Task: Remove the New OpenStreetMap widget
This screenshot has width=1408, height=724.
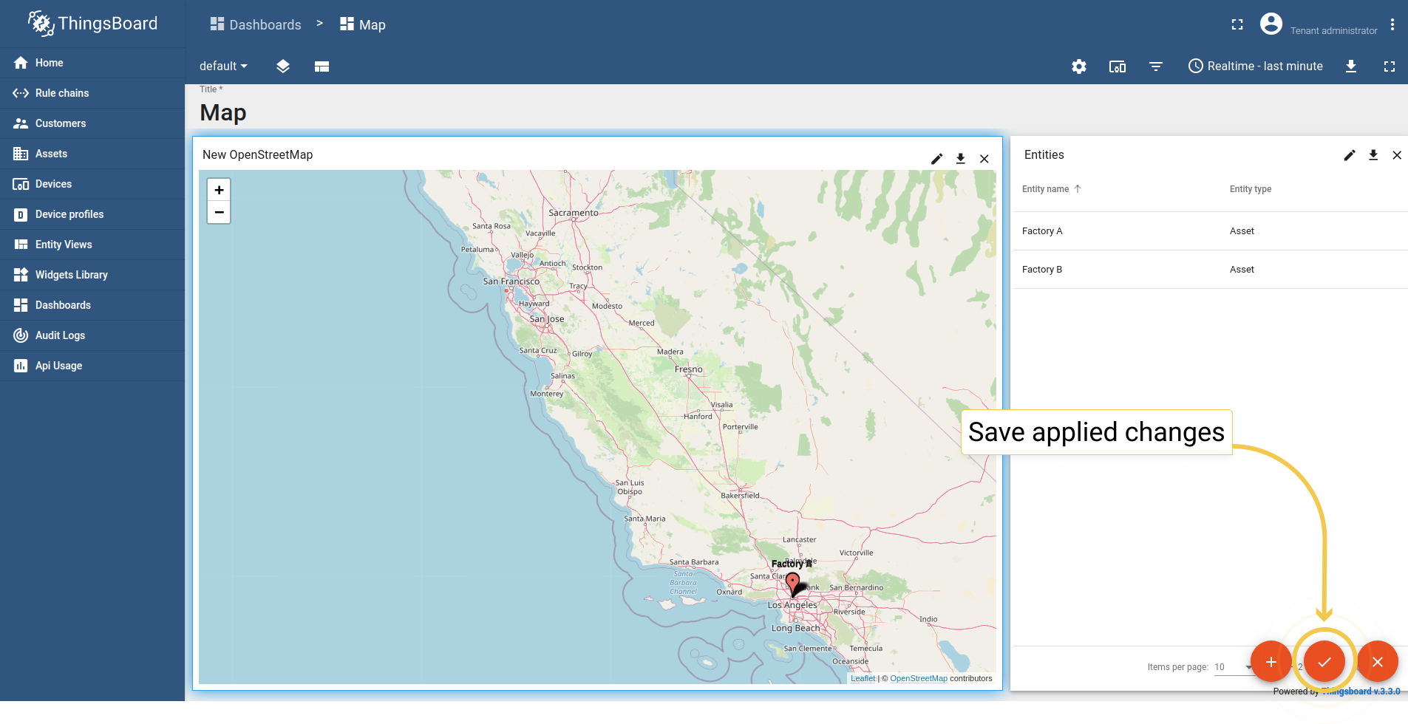Action: [x=984, y=159]
